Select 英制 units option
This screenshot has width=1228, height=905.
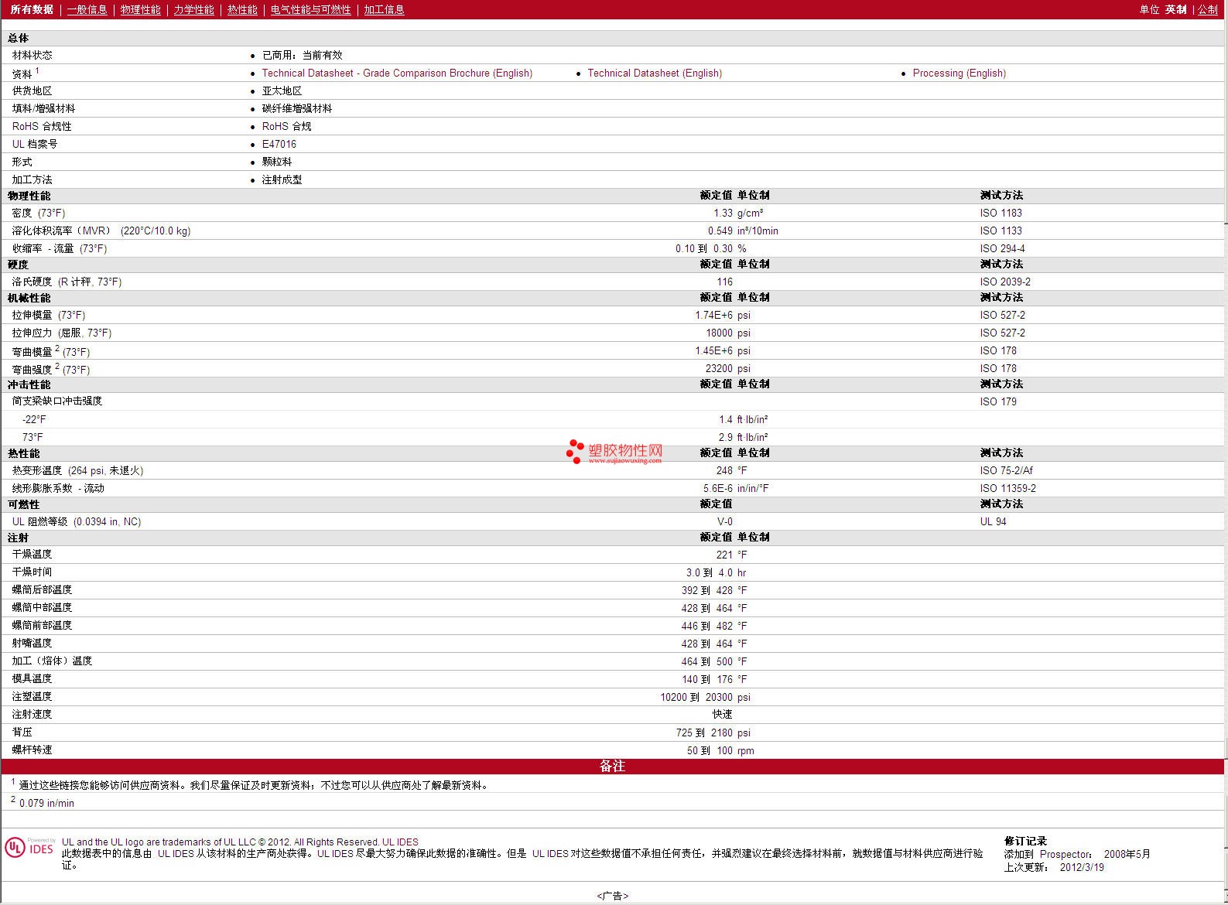coord(1175,9)
